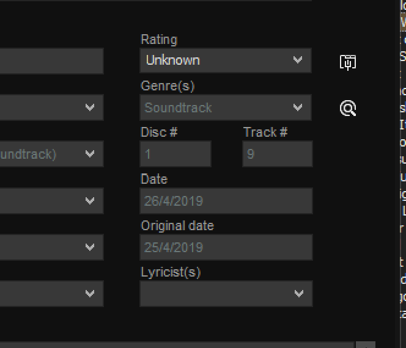Open the dropdown arrow beside the 'undtrack)' text

pyautogui.click(x=90, y=154)
